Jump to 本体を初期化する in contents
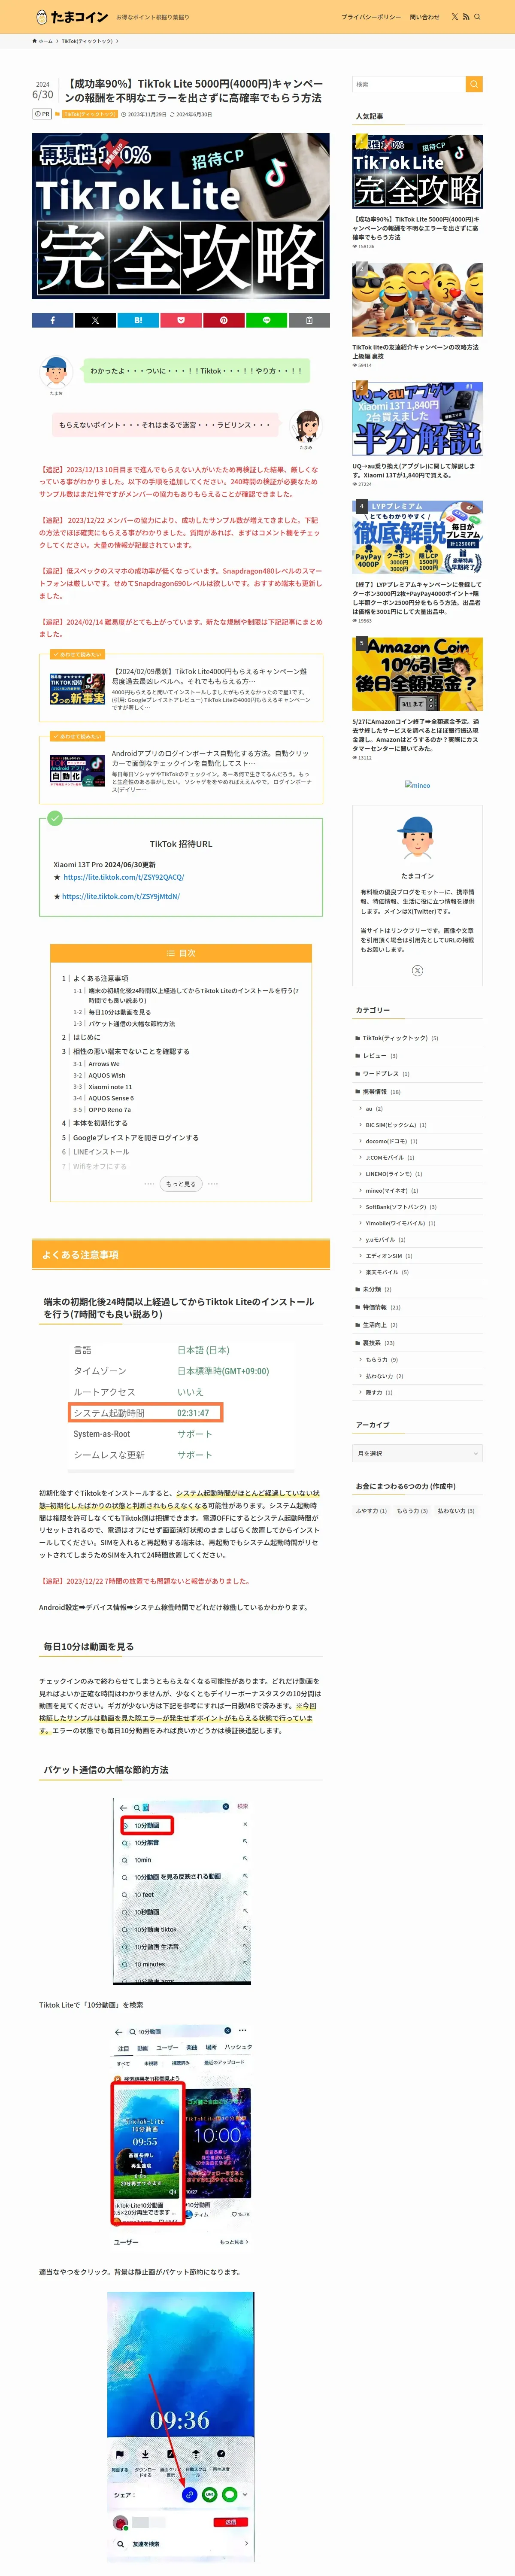The width and height of the screenshot is (515, 2576). point(100,1123)
